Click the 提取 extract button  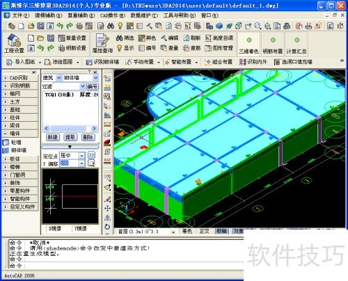[70, 137]
